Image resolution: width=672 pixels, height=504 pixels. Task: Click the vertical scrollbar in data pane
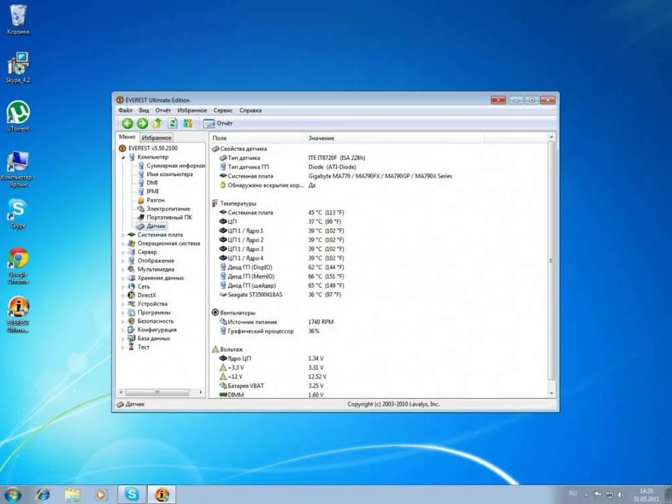coord(552,261)
